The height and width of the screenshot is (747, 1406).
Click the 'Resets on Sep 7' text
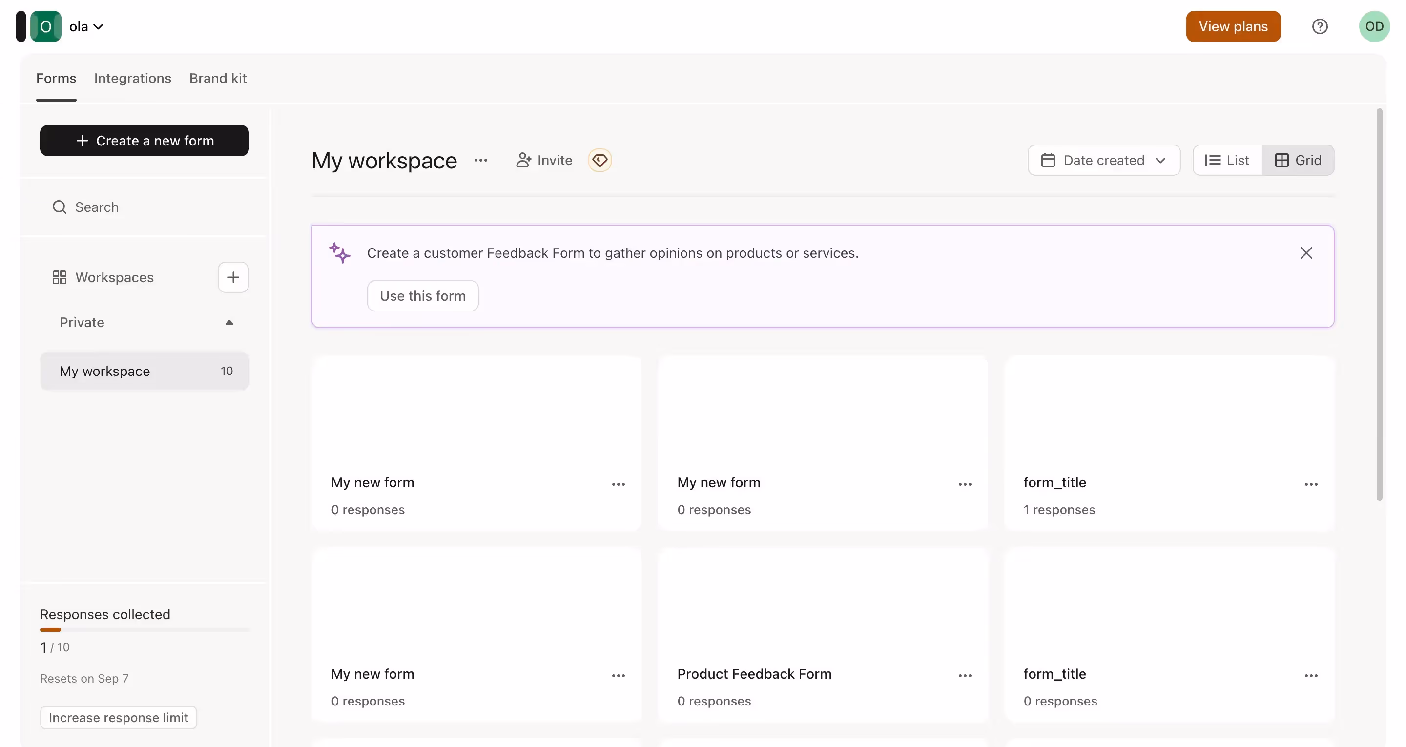[84, 679]
